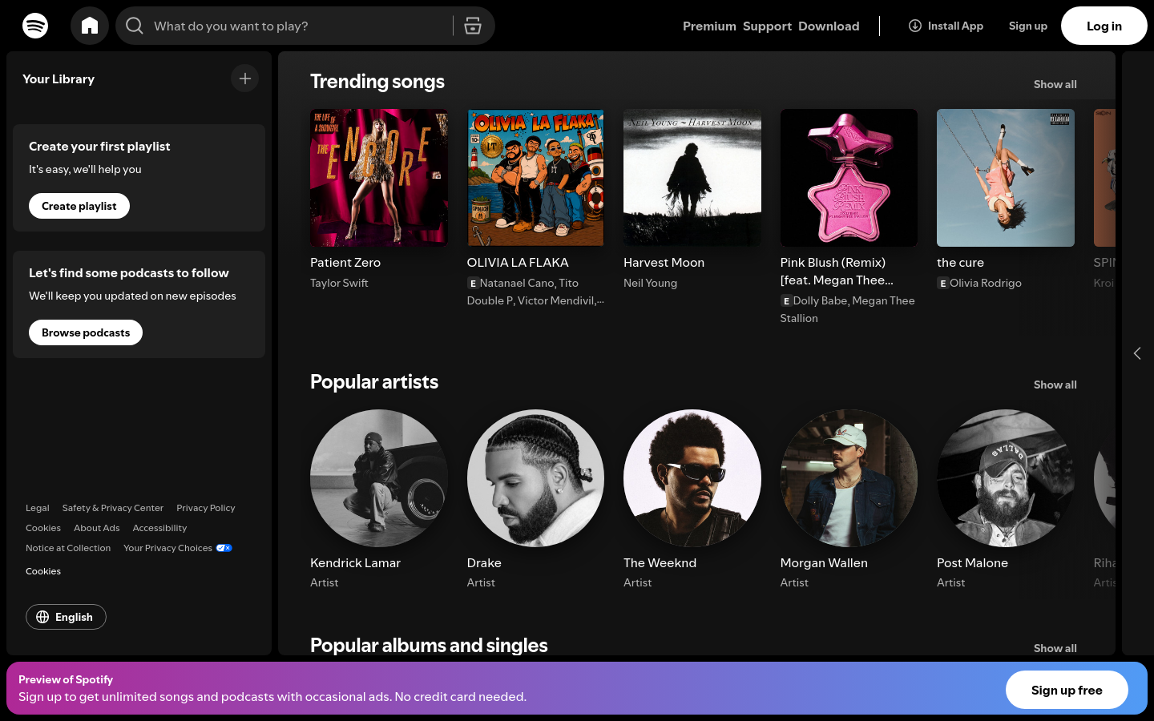Click the Your Library heading

(59, 79)
